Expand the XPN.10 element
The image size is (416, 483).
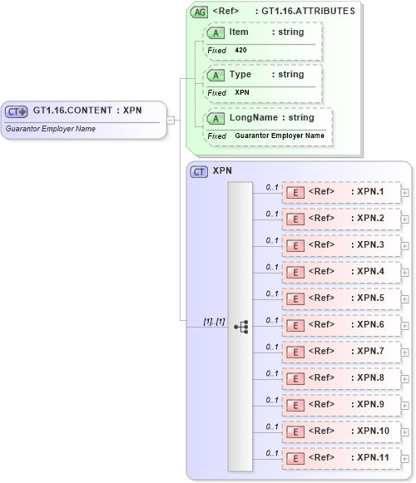[x=404, y=431]
